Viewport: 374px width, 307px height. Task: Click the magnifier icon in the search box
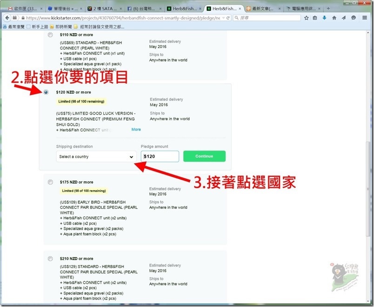237,18
